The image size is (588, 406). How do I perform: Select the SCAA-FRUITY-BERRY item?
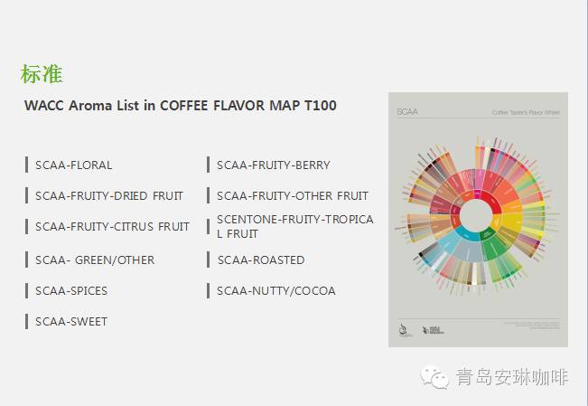click(x=274, y=165)
